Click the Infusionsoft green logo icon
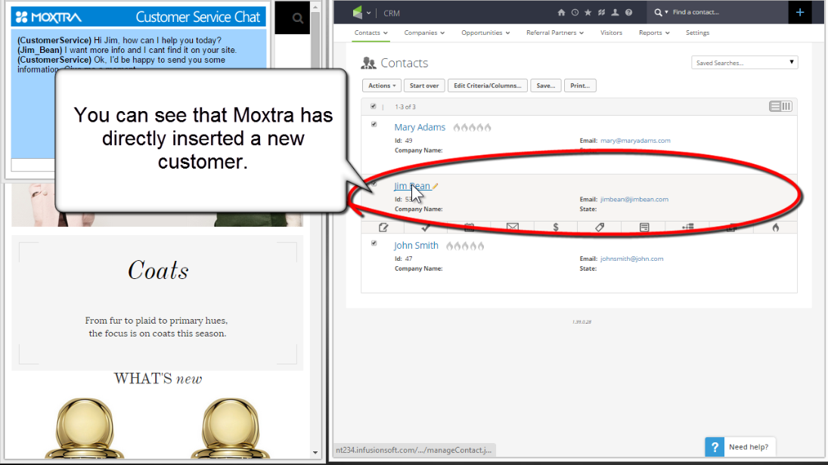The width and height of the screenshot is (828, 465). pyautogui.click(x=358, y=12)
